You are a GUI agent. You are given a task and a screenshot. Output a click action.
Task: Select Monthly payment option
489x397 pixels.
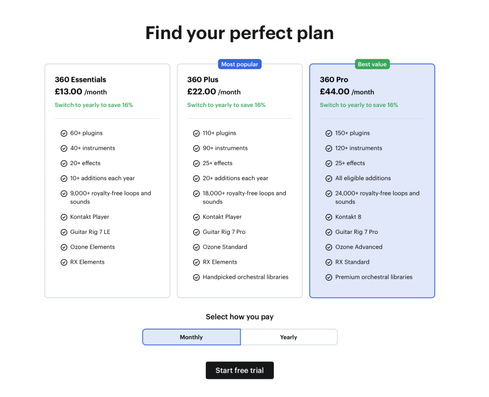pos(191,337)
